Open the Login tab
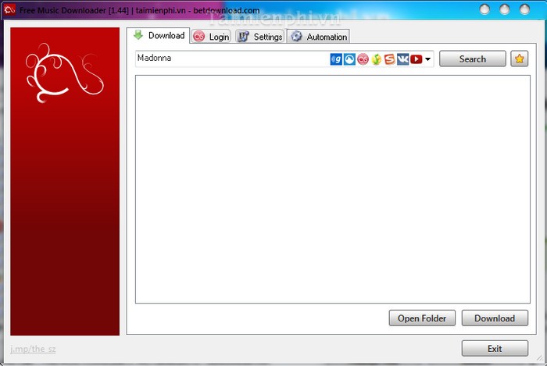 [x=211, y=37]
